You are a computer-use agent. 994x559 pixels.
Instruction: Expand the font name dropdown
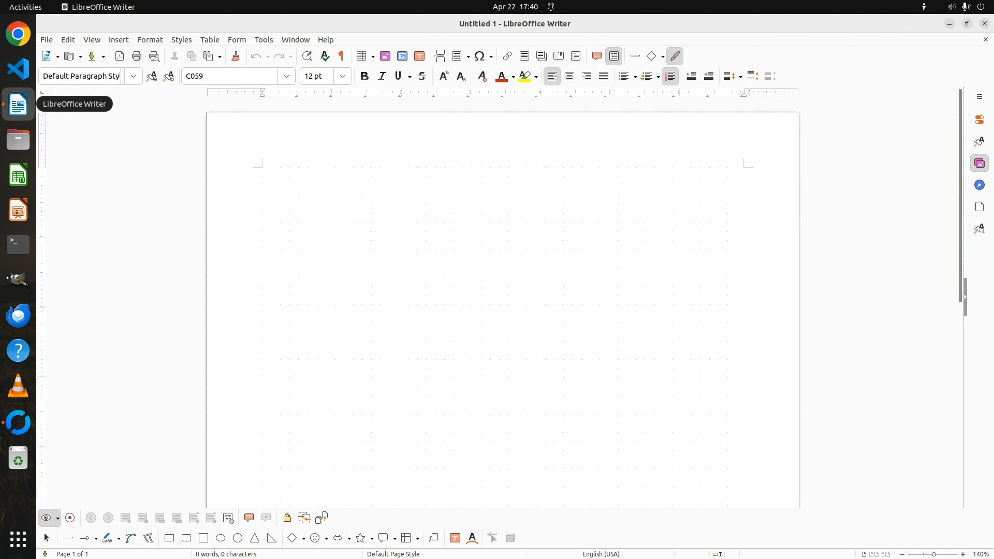286,76
